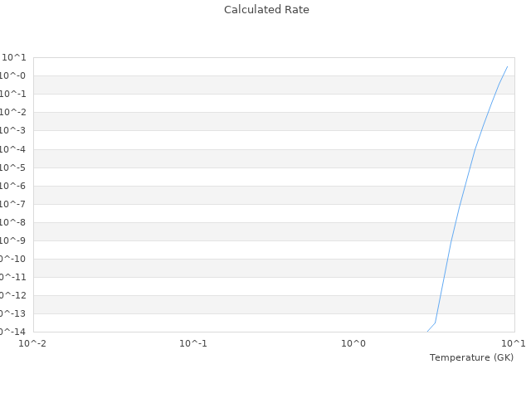Click the 10^-8 vertical axis tick label
Image resolution: width=531 pixels, height=398 pixels.
tap(14, 222)
